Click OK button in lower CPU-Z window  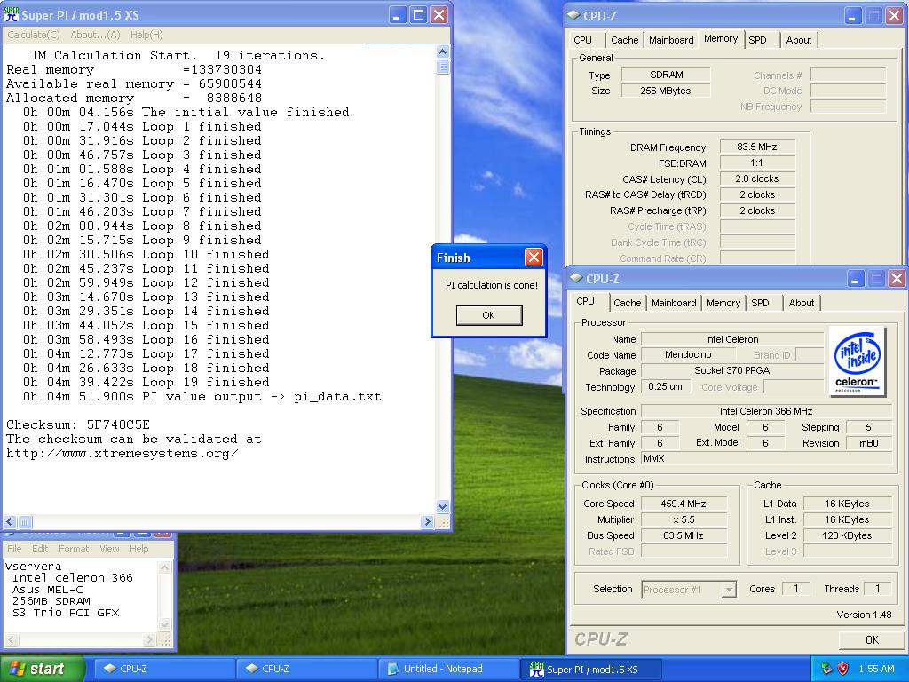point(872,639)
